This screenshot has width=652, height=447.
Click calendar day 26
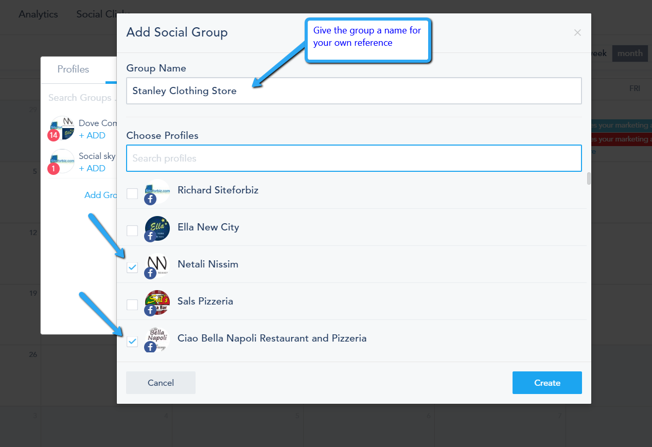click(x=33, y=355)
